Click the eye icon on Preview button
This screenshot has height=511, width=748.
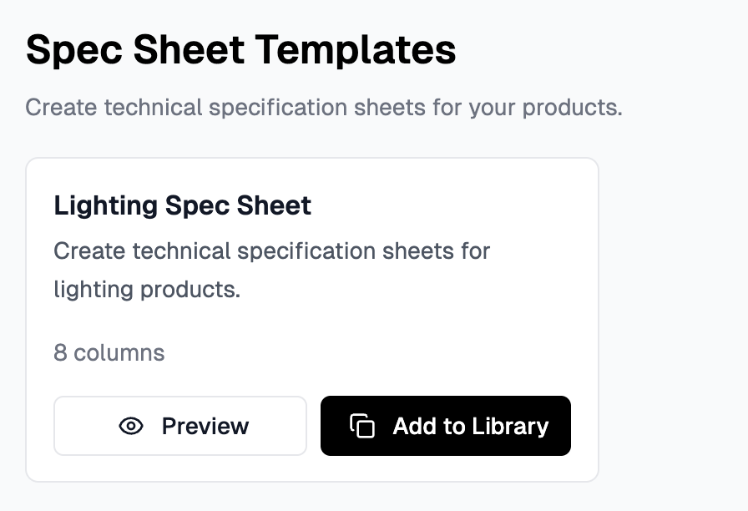[x=131, y=426]
